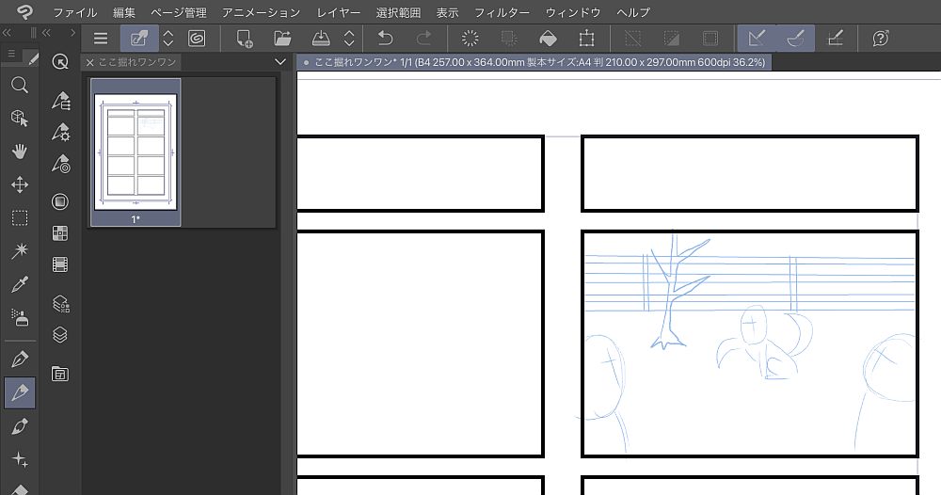The height and width of the screenshot is (495, 941).
Task: Select the Hand move tool
Action: click(x=19, y=152)
